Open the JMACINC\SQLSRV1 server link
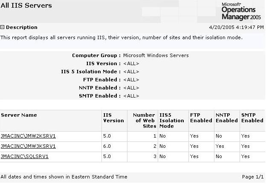The width and height of the screenshot is (266, 184). 25,156
